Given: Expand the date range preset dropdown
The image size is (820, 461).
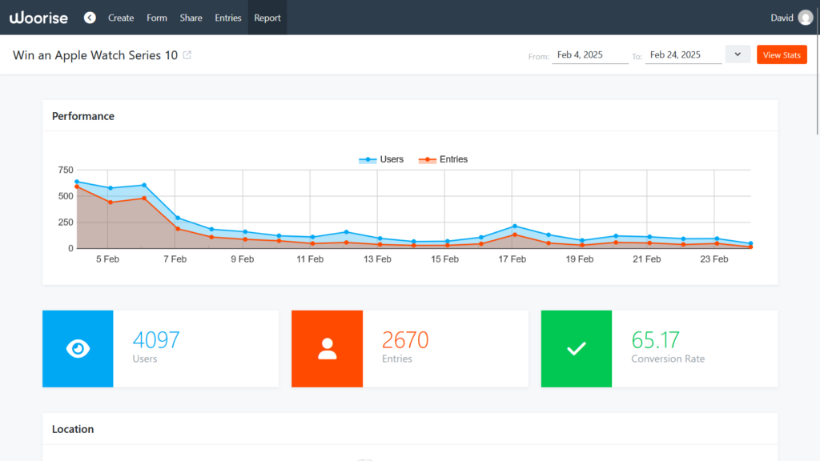Looking at the screenshot, I should click(x=737, y=54).
